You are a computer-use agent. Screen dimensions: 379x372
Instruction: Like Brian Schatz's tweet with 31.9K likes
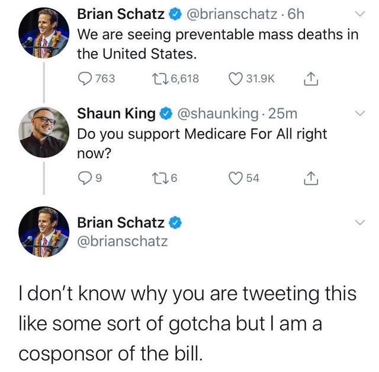coord(236,79)
